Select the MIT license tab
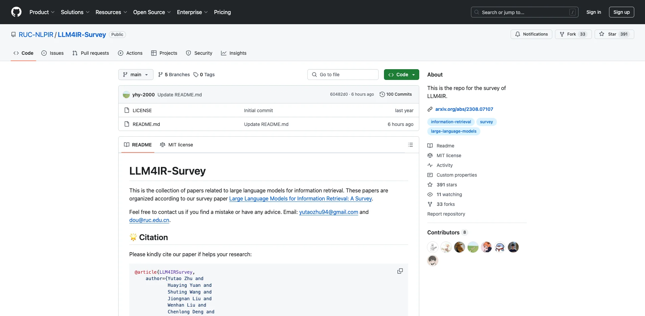 tap(176, 145)
